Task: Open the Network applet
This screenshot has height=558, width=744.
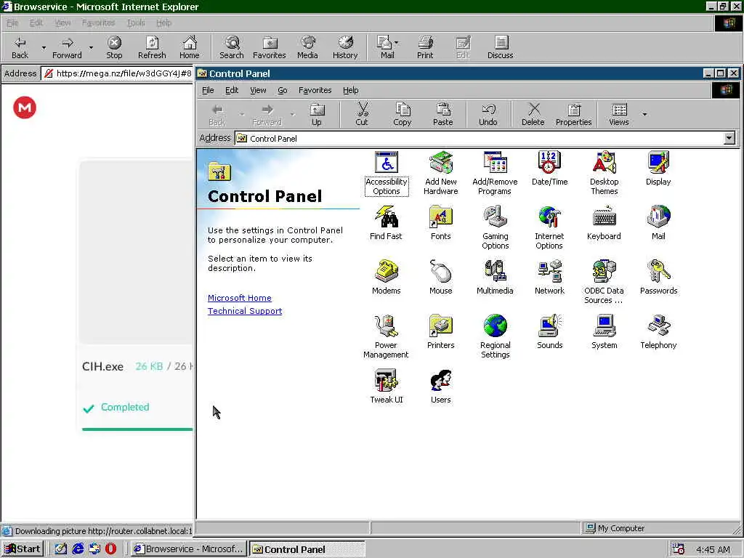Action: 549,278
